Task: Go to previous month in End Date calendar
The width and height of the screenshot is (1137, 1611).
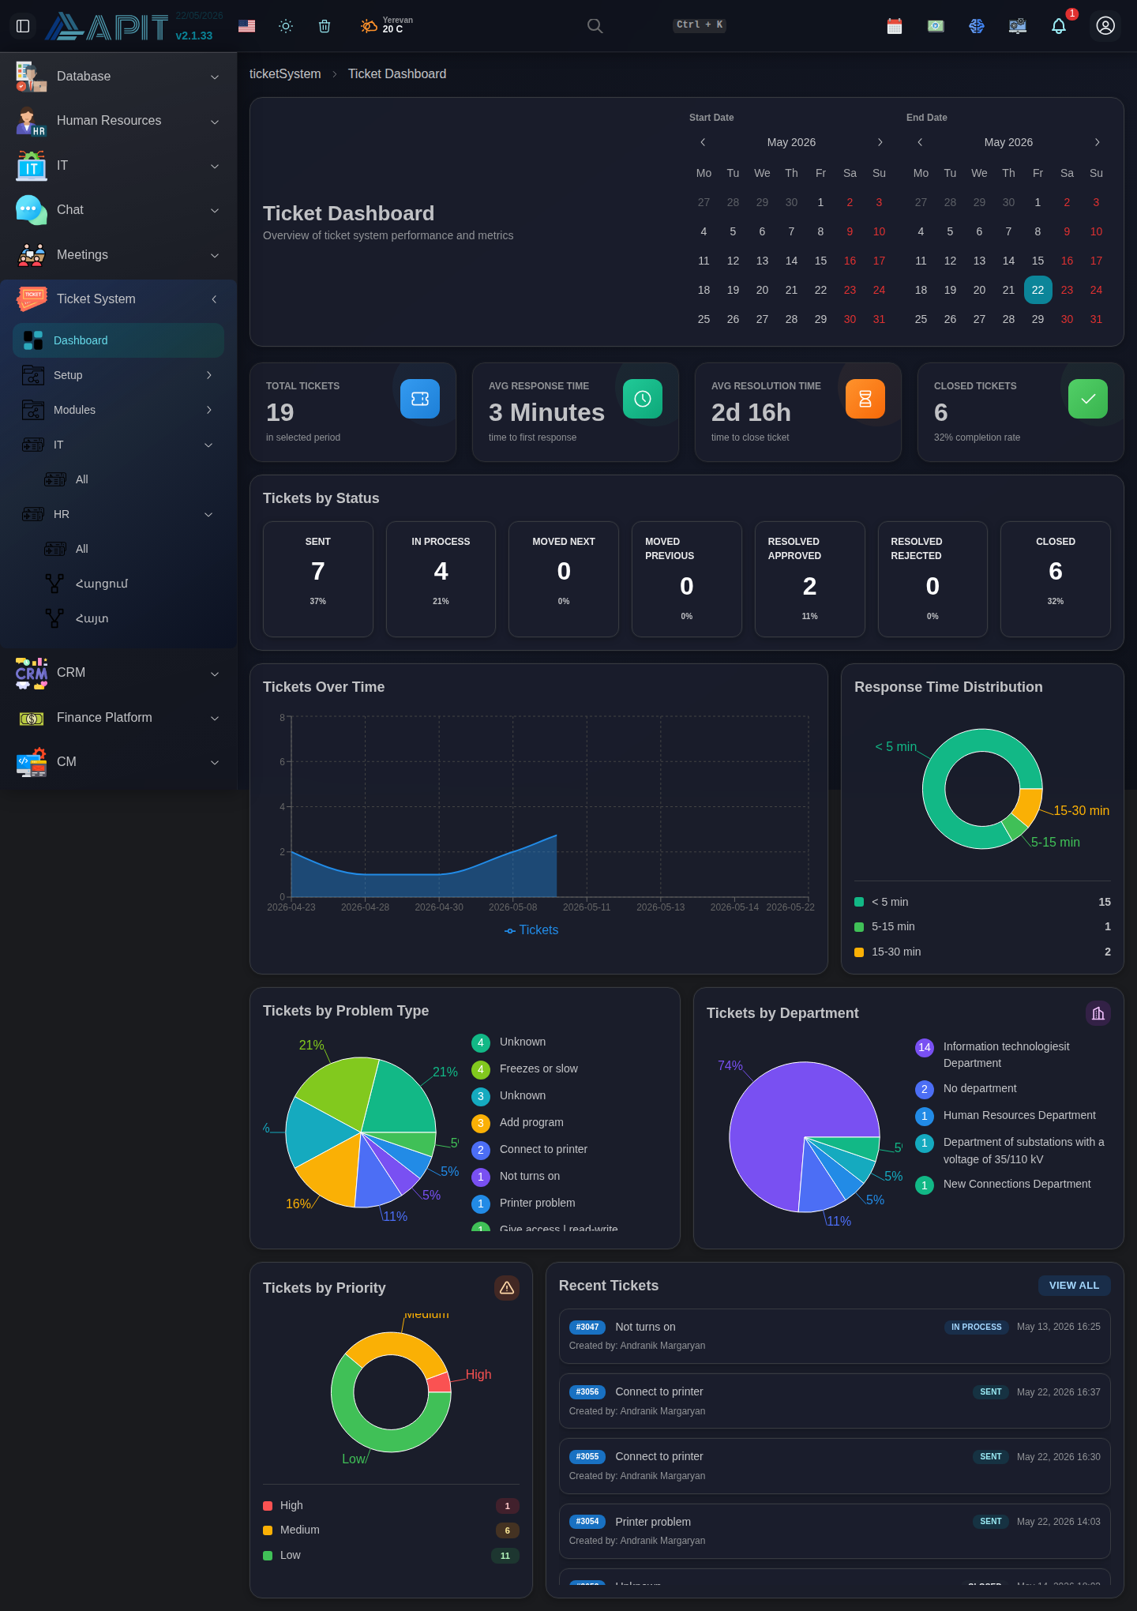Action: (920, 142)
